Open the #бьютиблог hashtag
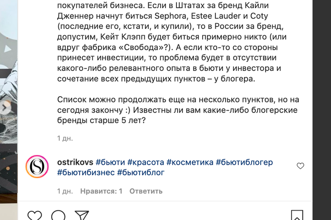 click(x=141, y=173)
